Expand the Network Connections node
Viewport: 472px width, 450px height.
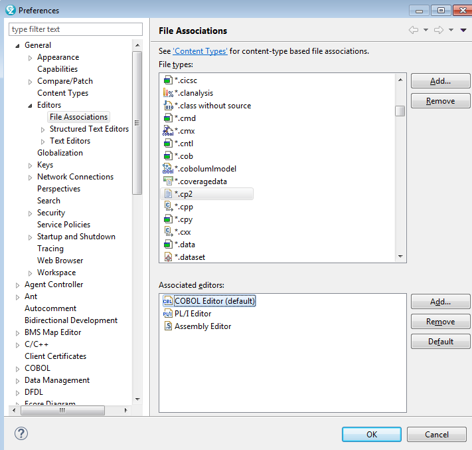30,177
